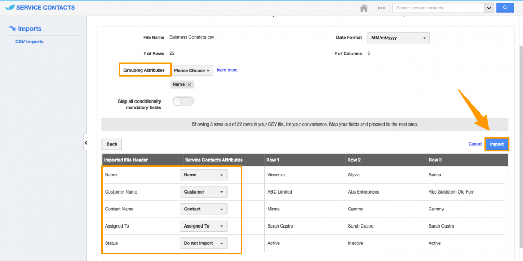Remove the Name grouping tag with X
523x261 pixels.
pyautogui.click(x=189, y=84)
